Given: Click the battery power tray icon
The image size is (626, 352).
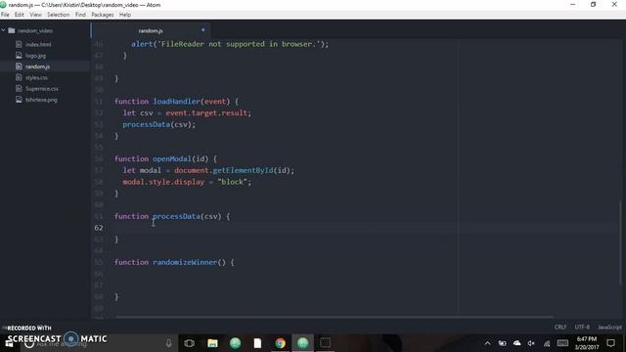Looking at the screenshot, I should coord(502,343).
